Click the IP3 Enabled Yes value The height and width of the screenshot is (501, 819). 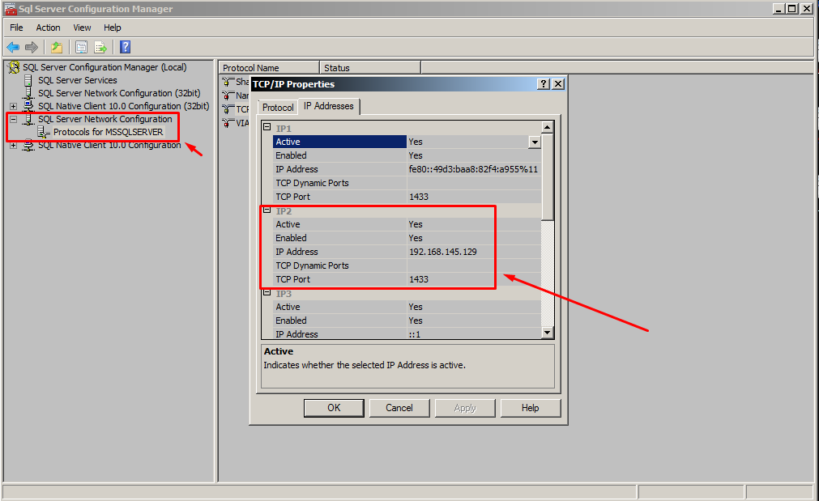[416, 321]
